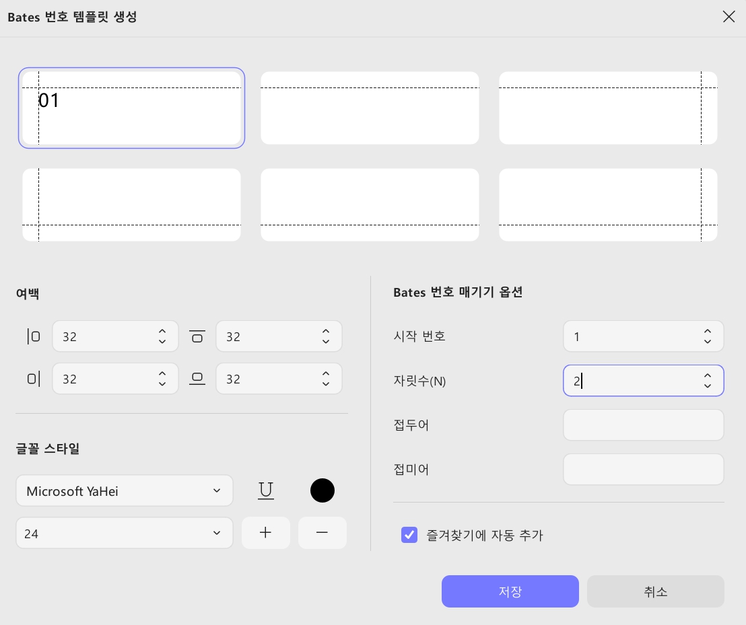
Task: Click the left margin value field
Action: pyautogui.click(x=115, y=336)
